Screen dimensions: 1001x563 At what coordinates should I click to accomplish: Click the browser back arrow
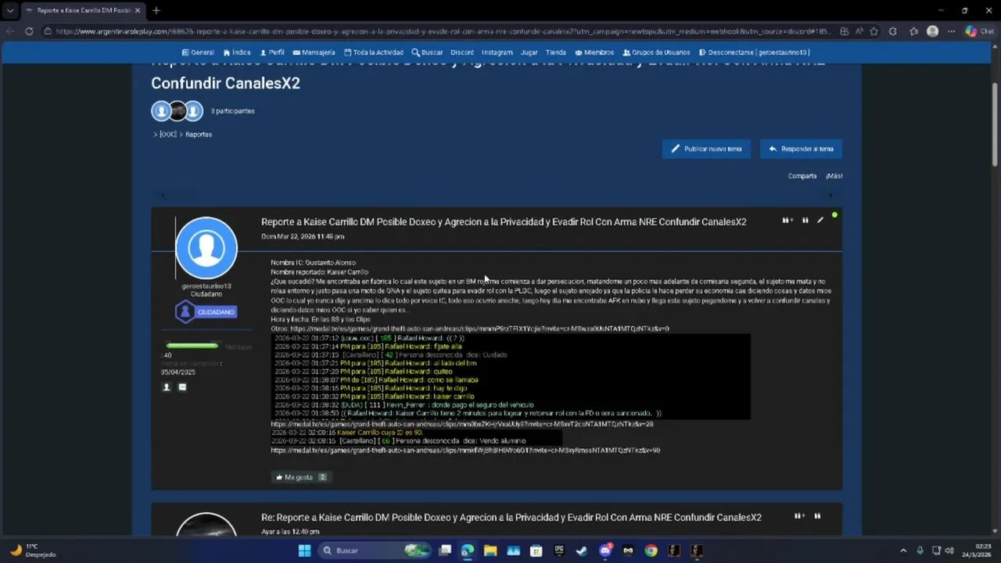[x=10, y=31]
